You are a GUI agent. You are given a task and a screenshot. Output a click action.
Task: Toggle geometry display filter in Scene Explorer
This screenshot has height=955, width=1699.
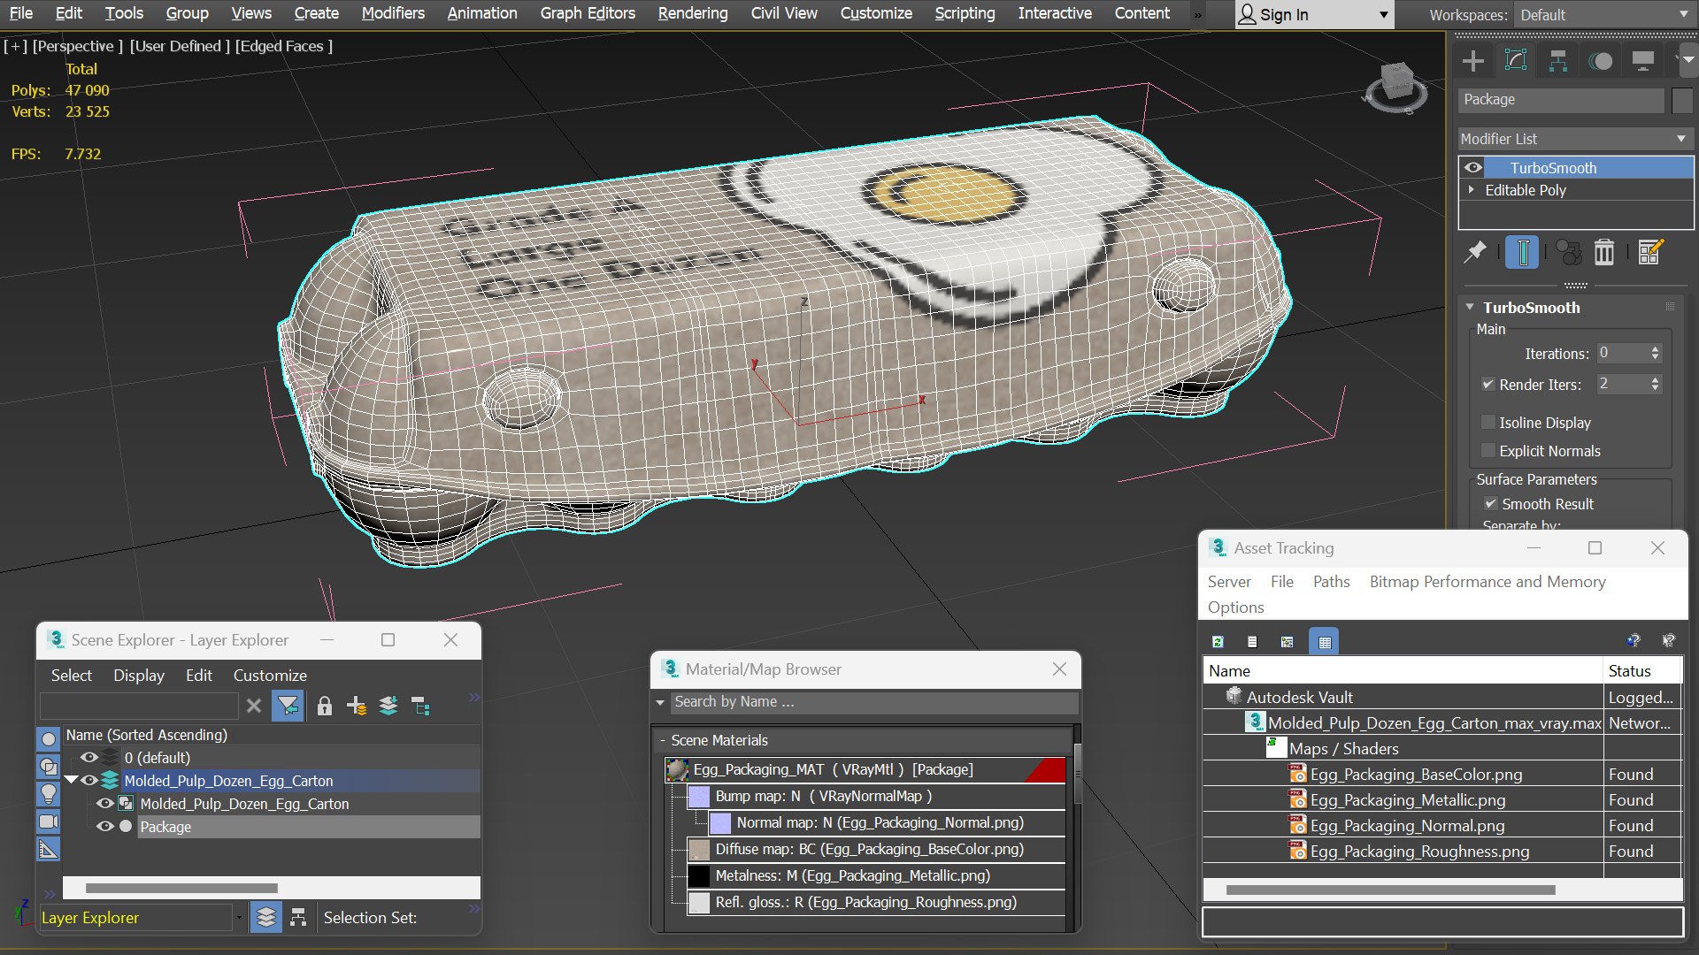49,738
